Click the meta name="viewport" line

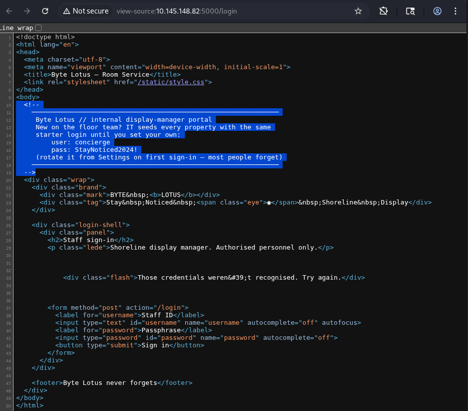click(157, 67)
